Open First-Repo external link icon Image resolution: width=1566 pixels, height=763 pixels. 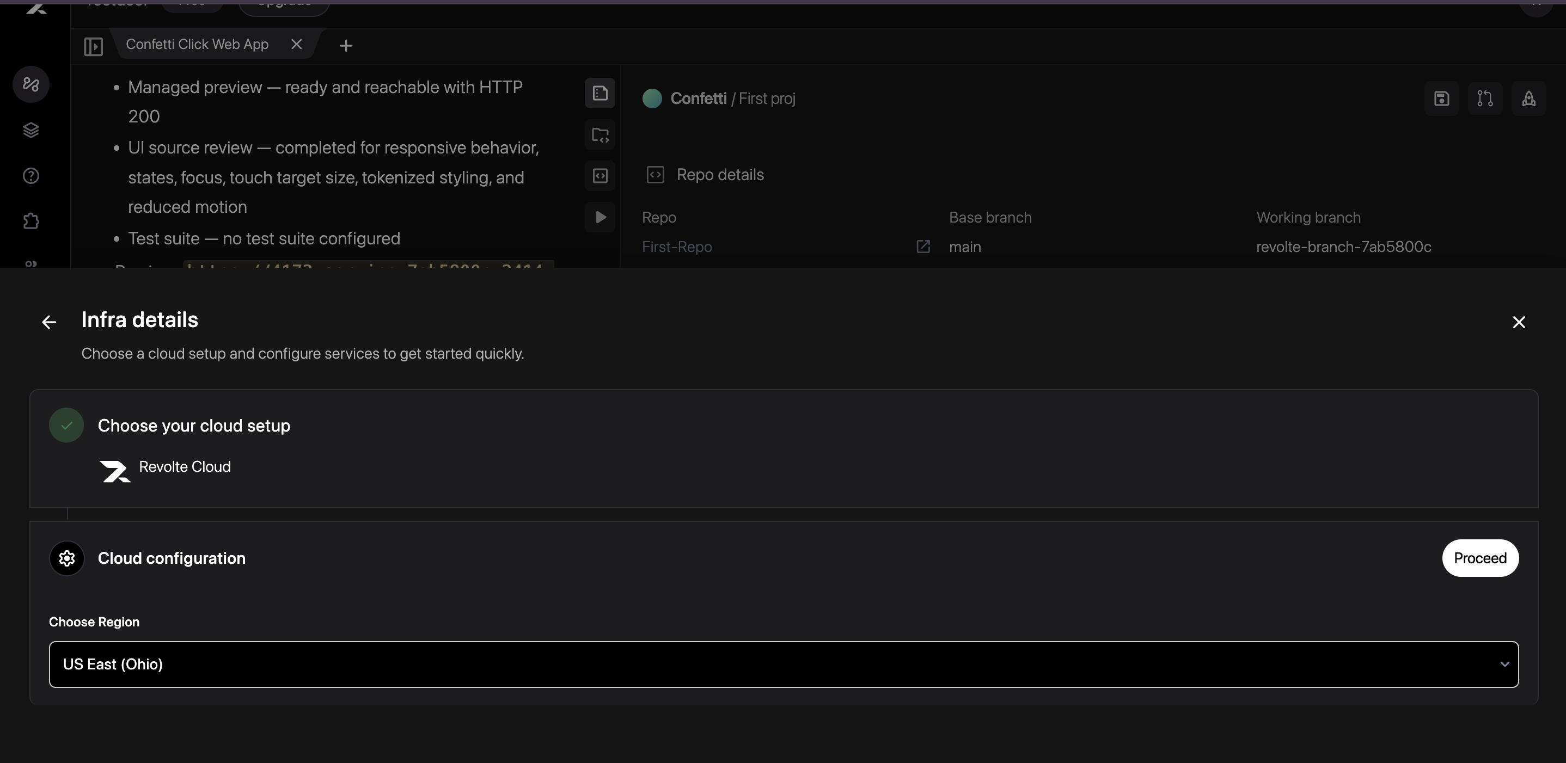pos(923,247)
